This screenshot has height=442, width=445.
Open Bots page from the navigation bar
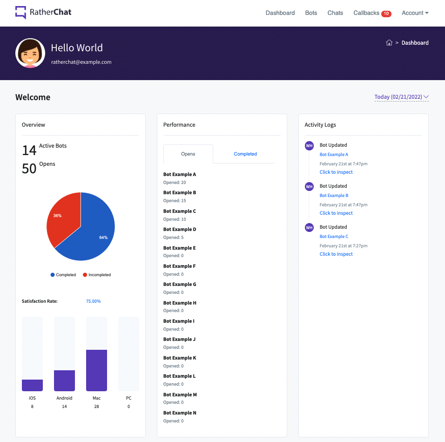coord(311,13)
